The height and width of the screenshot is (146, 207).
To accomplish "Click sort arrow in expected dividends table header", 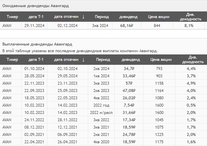I will tap(83, 17).
